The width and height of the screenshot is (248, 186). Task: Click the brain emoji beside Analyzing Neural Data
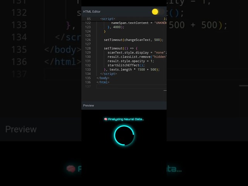point(106,119)
